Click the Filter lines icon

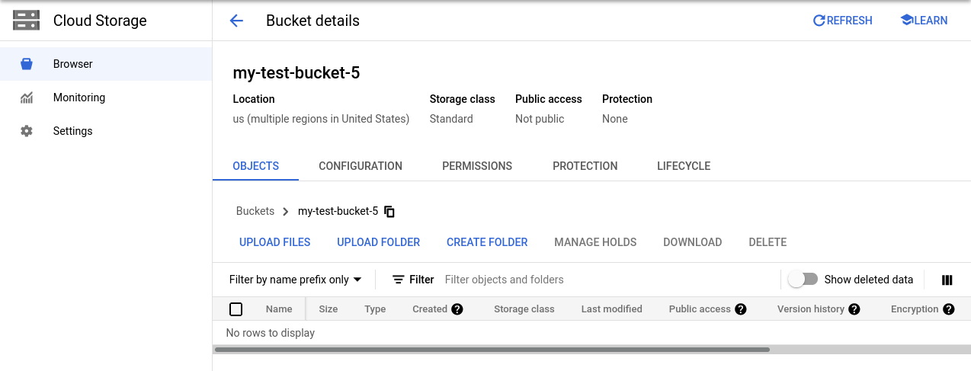point(398,280)
